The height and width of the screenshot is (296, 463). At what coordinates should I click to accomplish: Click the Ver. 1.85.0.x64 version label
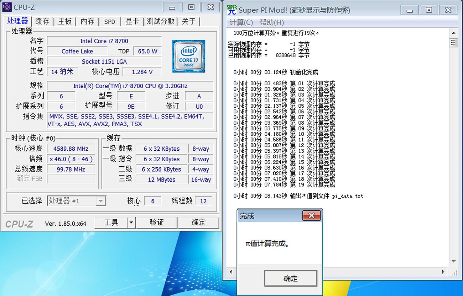click(66, 224)
